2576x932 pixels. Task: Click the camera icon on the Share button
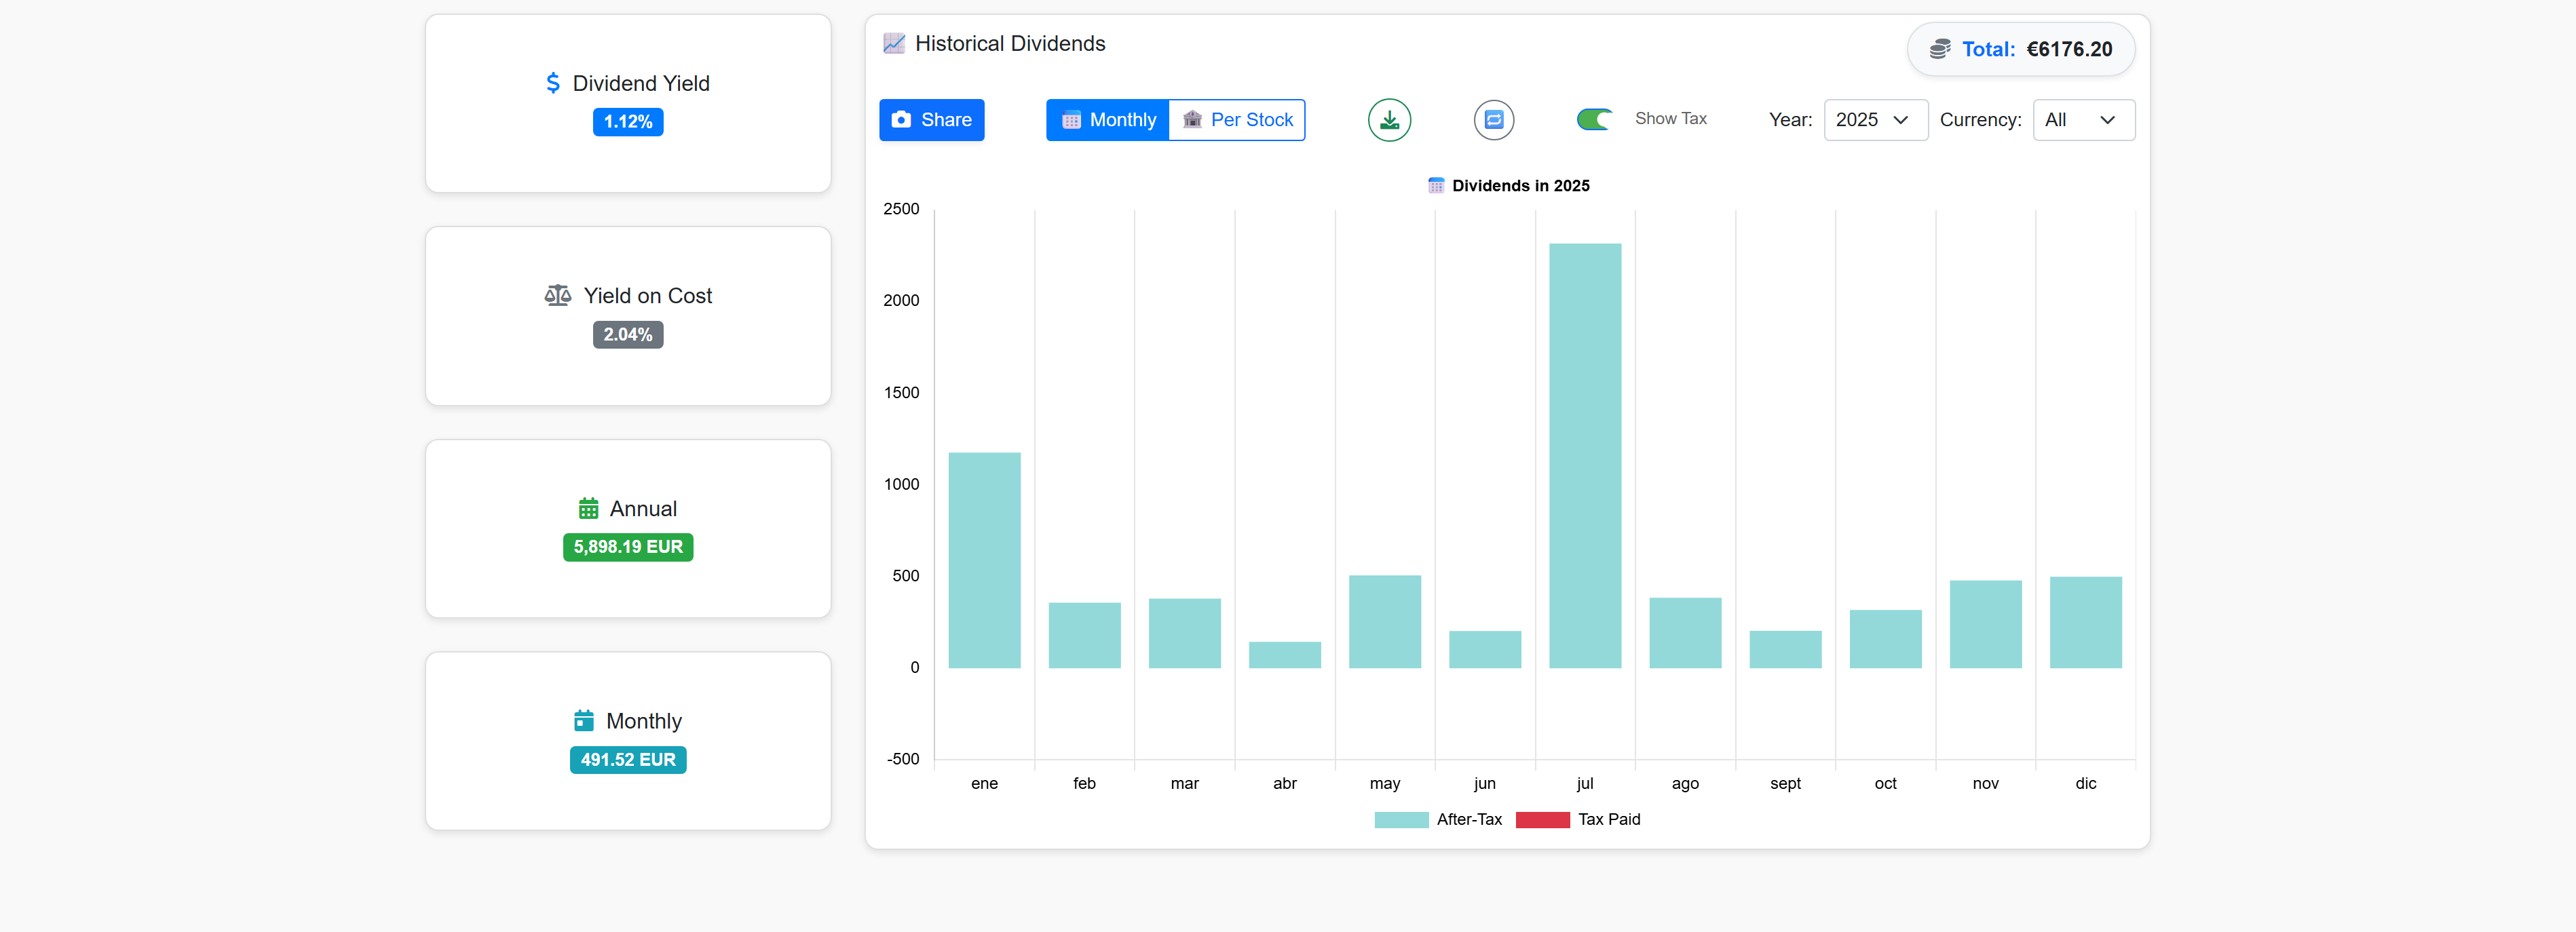pos(903,119)
